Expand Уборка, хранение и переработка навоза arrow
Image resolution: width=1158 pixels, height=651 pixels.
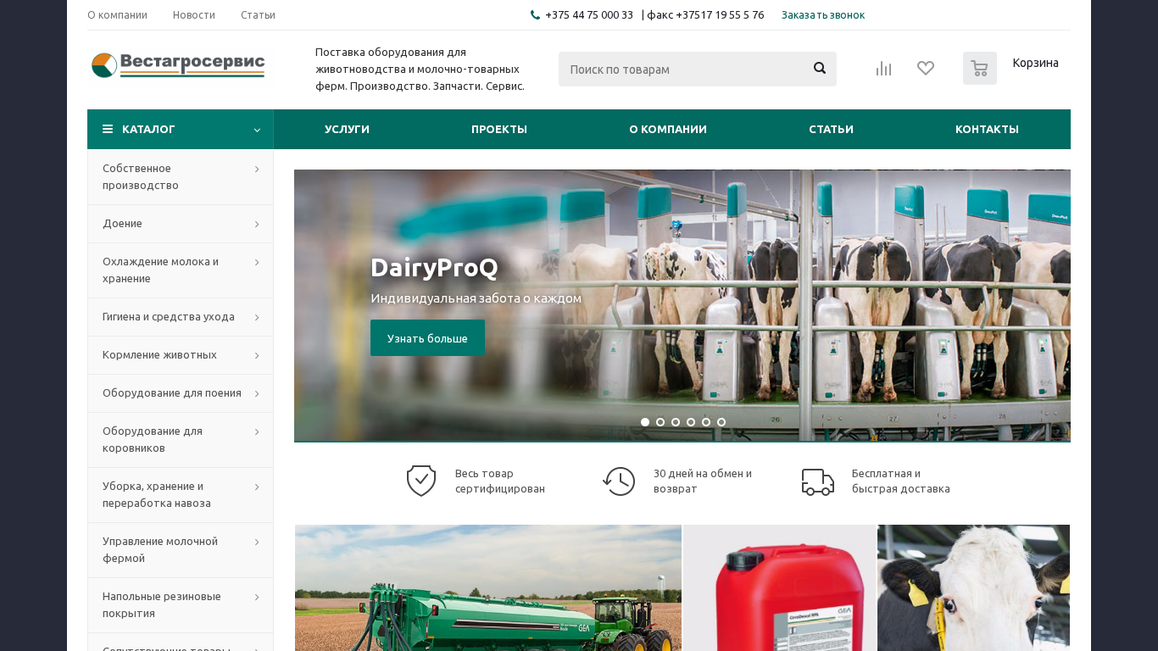point(257,487)
